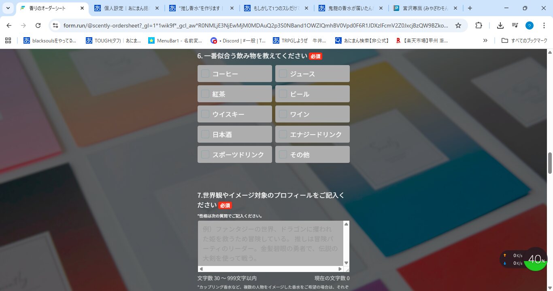The width and height of the screenshot is (553, 291).
Task: Close the もしかして1つのスレだけ tab
Action: tap(307, 8)
